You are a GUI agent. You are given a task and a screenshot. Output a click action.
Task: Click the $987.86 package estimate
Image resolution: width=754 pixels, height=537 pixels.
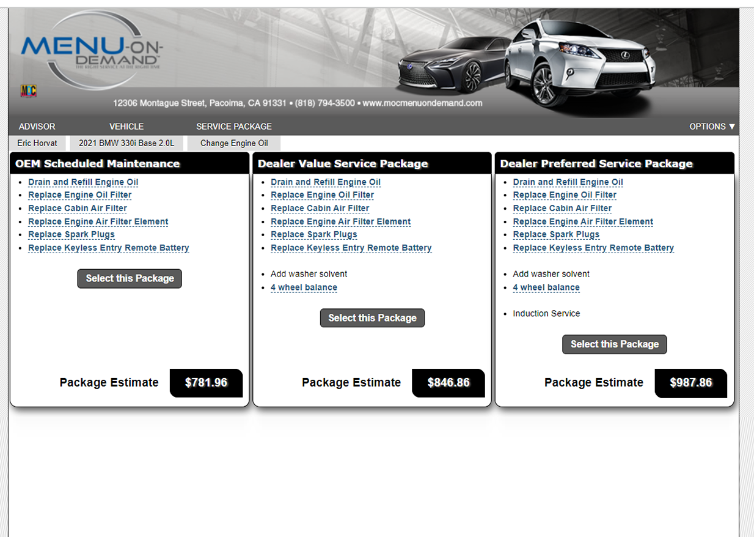pyautogui.click(x=691, y=383)
